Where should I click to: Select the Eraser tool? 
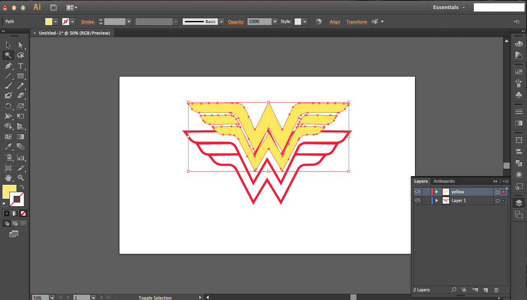(x=21, y=95)
